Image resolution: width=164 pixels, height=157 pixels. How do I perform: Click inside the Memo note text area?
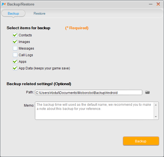pos(94,111)
